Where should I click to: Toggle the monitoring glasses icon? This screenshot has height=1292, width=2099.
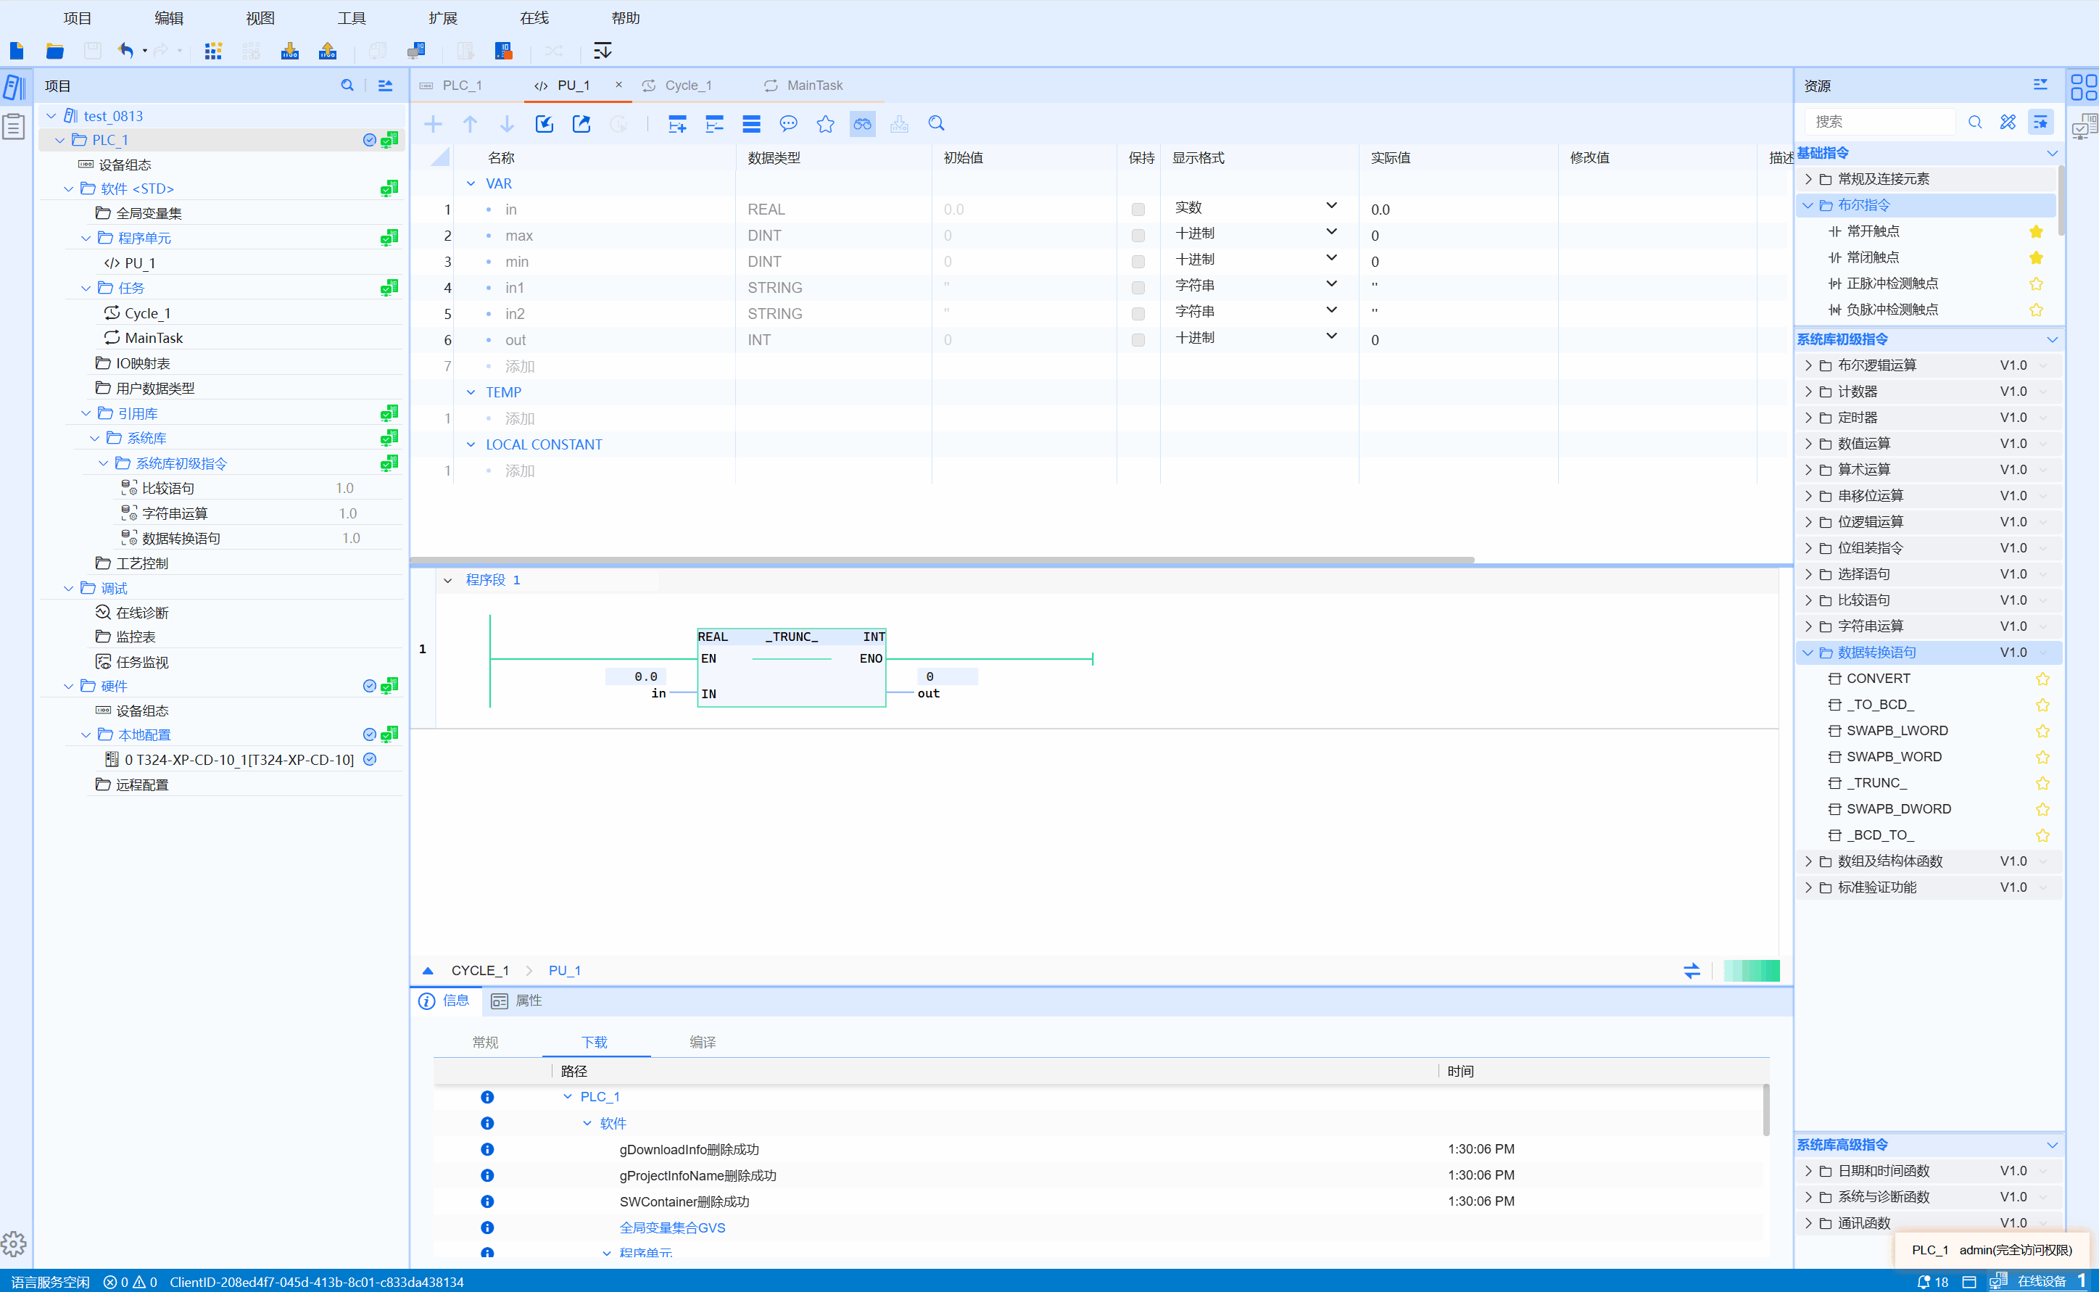point(862,124)
